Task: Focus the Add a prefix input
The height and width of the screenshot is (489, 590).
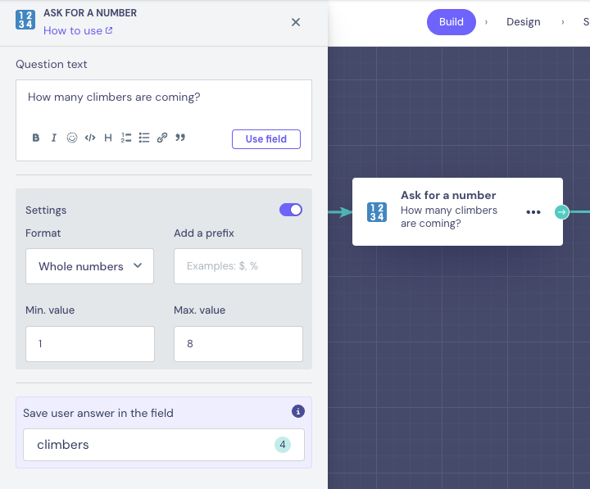Action: [238, 266]
